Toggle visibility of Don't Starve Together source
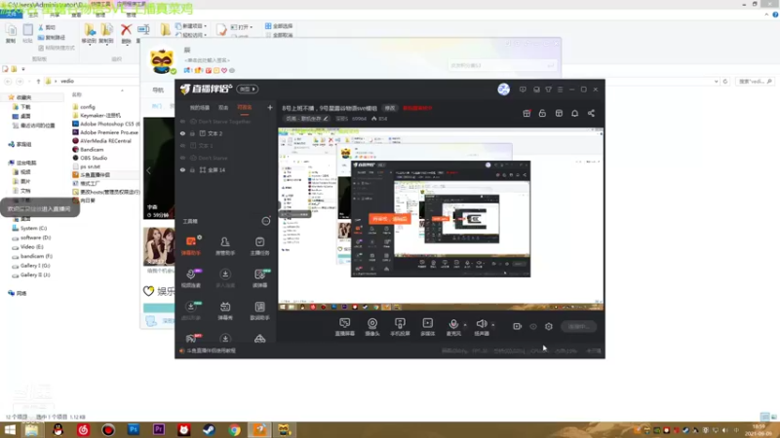Viewport: 780px width, 438px height. tap(182, 122)
